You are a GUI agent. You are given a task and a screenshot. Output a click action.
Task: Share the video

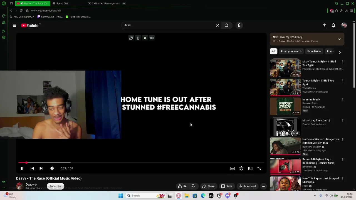tap(208, 186)
